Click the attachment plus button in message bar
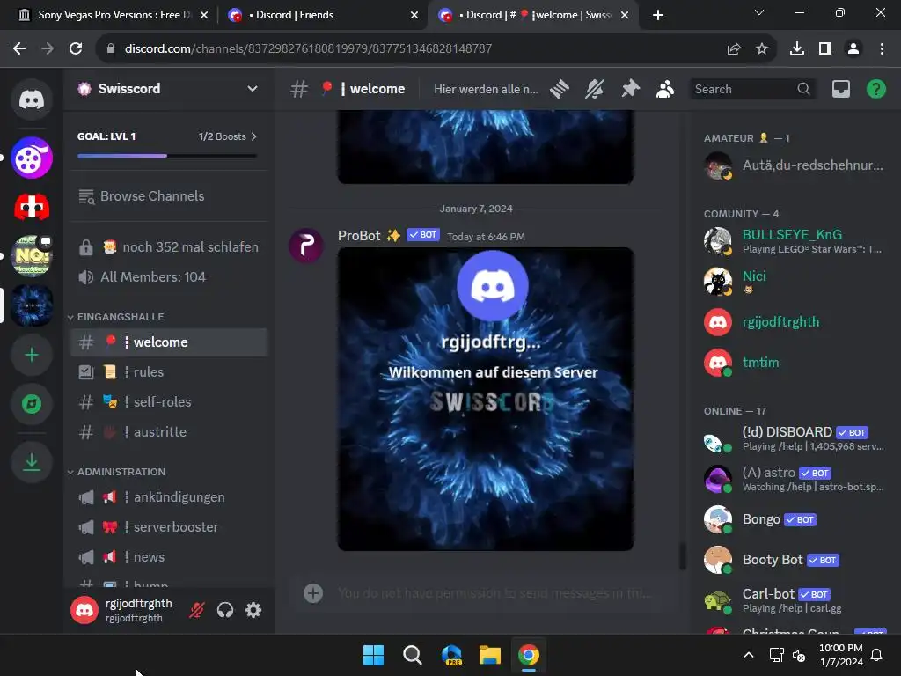The width and height of the screenshot is (901, 676). [313, 593]
